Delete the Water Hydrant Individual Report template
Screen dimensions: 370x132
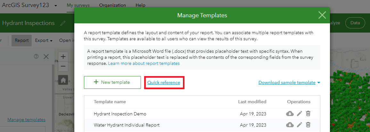[x=308, y=125]
